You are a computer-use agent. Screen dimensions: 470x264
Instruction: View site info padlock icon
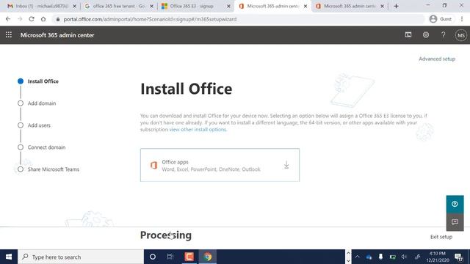(x=58, y=19)
